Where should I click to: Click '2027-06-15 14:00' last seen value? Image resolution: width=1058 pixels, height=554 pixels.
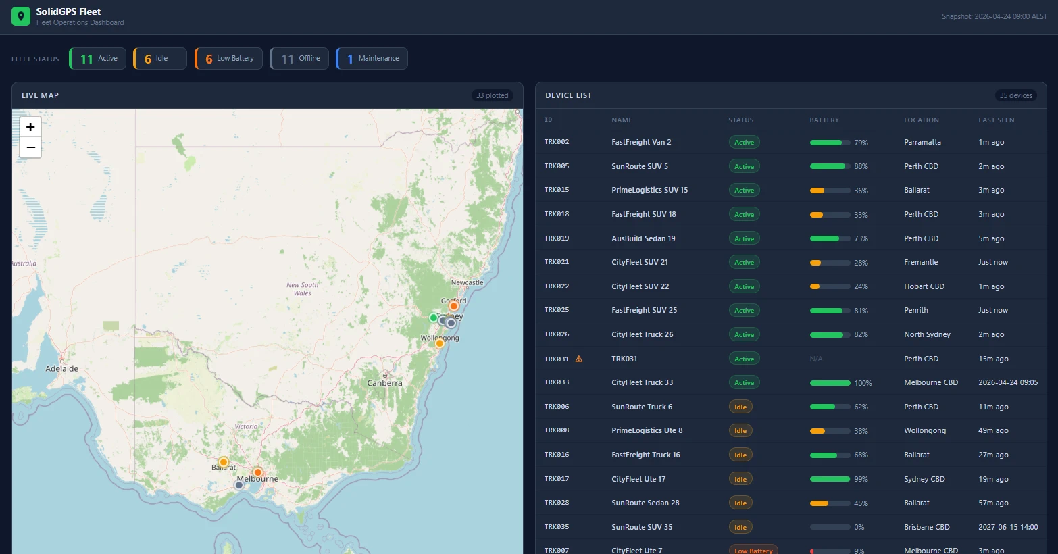coord(1008,527)
